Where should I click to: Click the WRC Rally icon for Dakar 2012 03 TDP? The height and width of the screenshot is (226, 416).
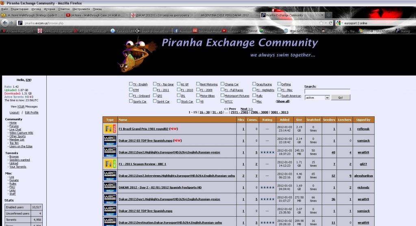[110, 141]
